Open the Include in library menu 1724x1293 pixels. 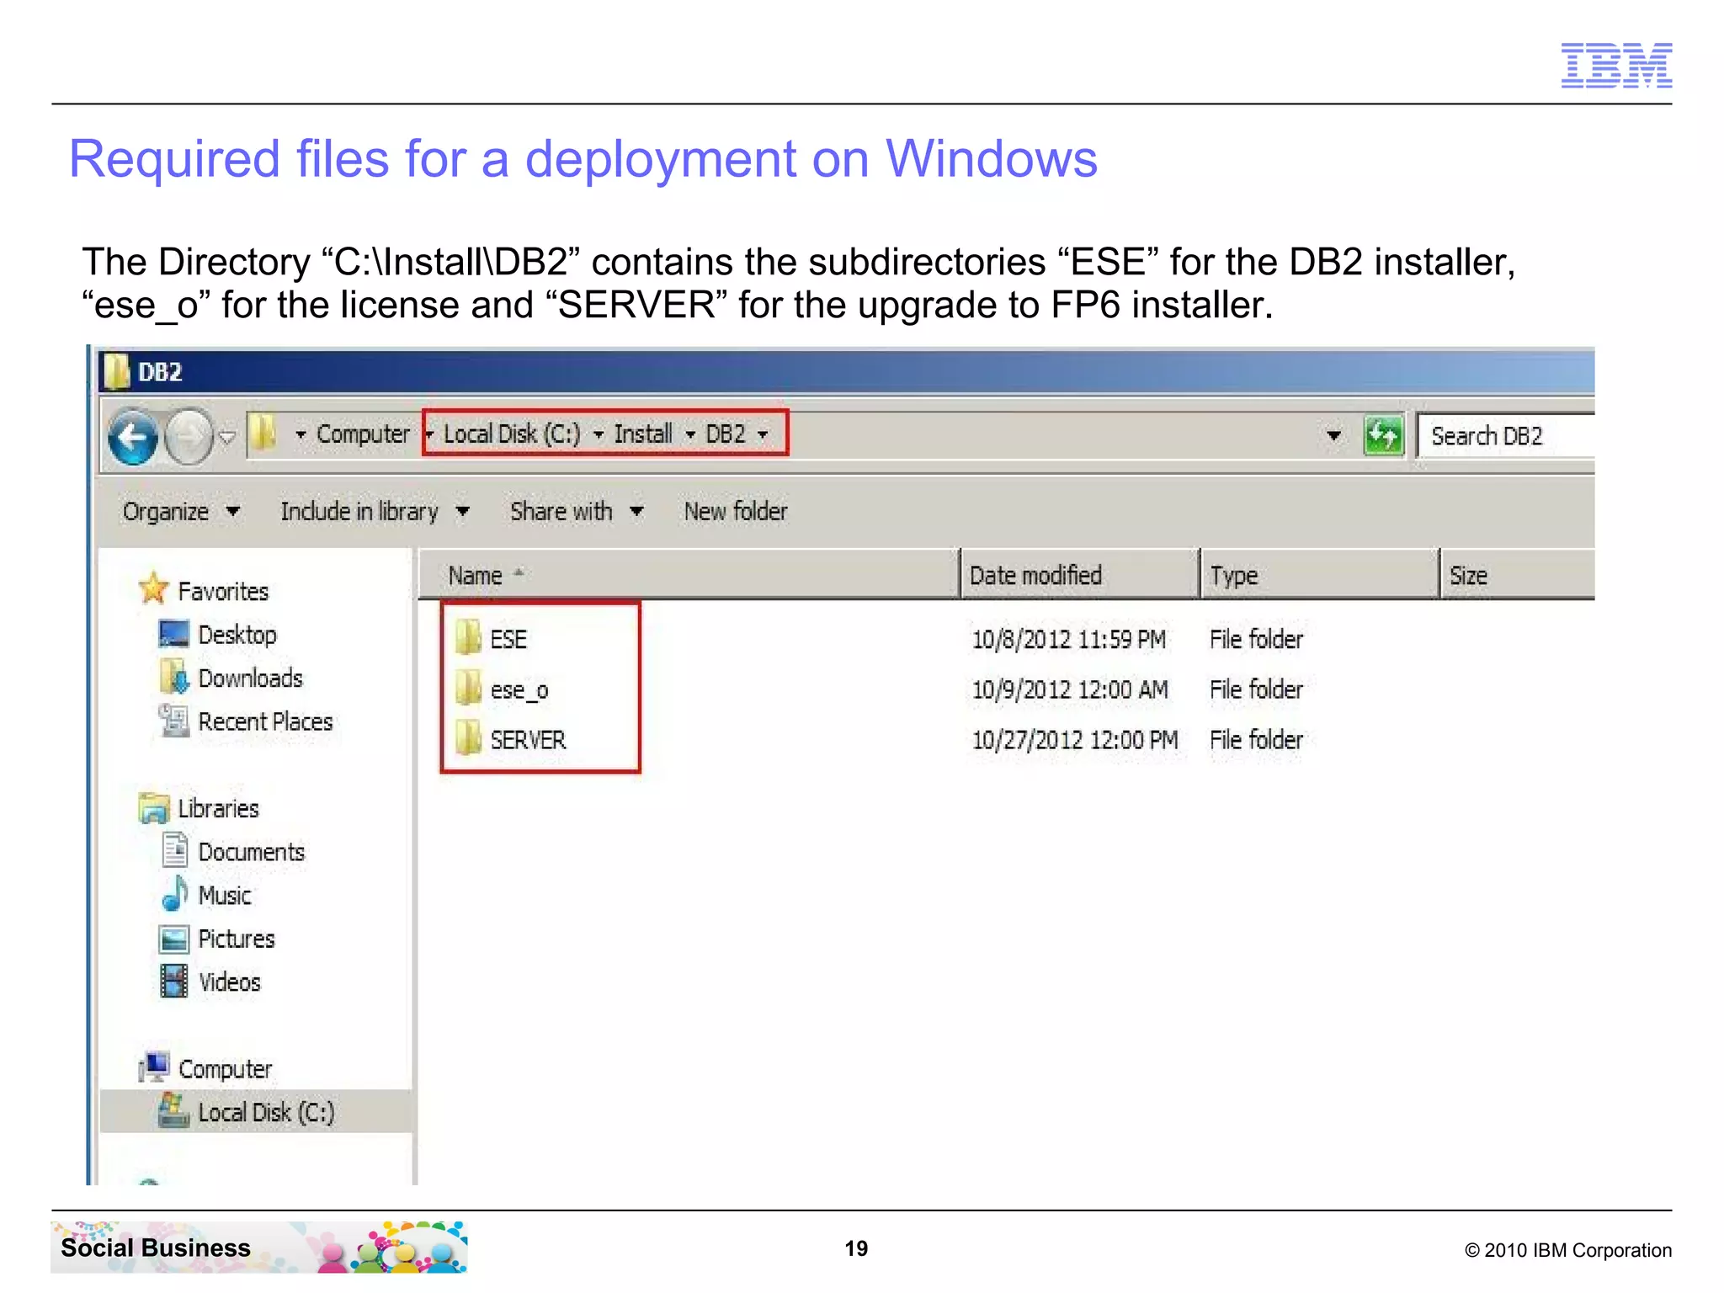click(x=375, y=512)
